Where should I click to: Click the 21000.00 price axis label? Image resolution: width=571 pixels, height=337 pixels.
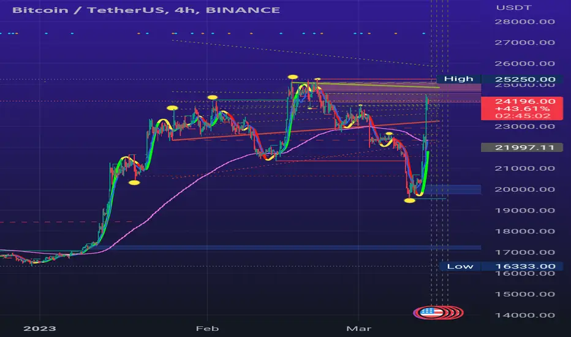click(525, 168)
